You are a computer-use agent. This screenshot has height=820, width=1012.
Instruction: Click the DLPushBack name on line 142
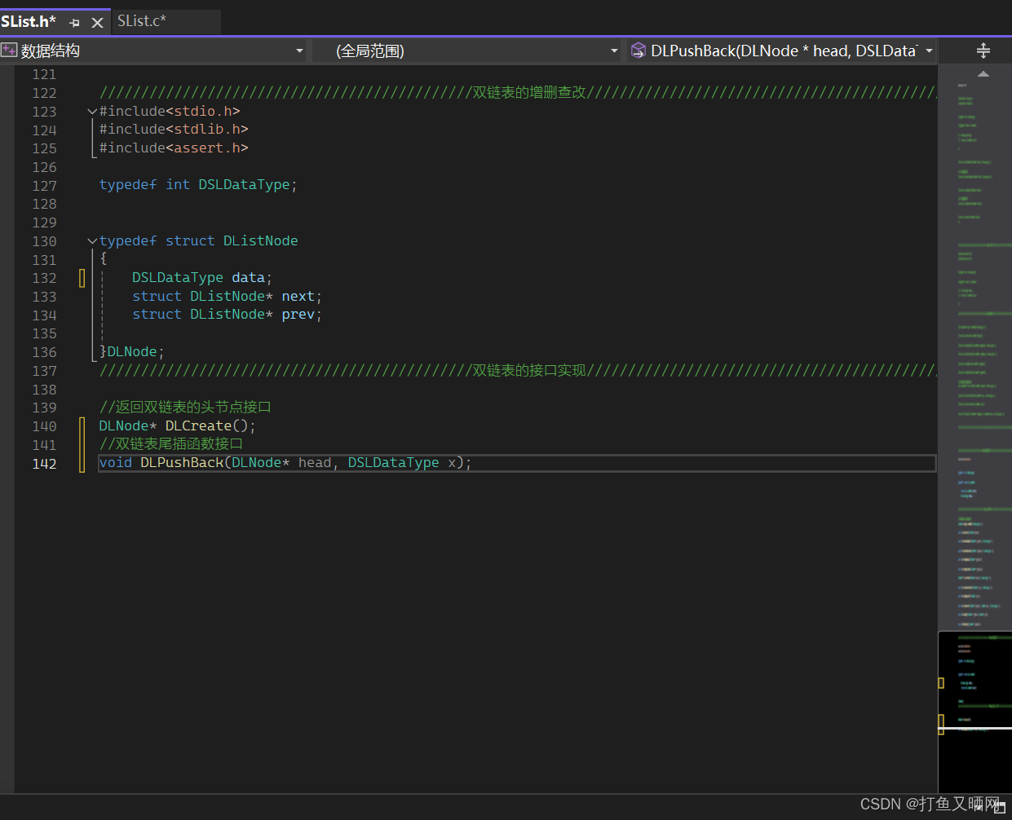[x=182, y=463]
